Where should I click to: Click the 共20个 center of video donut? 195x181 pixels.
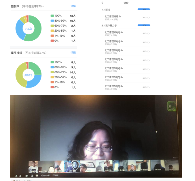pos(28,75)
